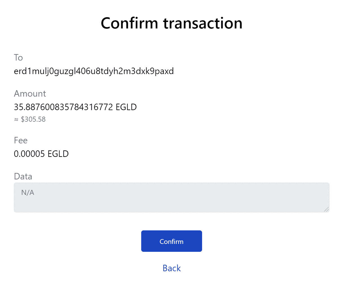Click the Confirm button
This screenshot has height=287, width=343.
[171, 241]
